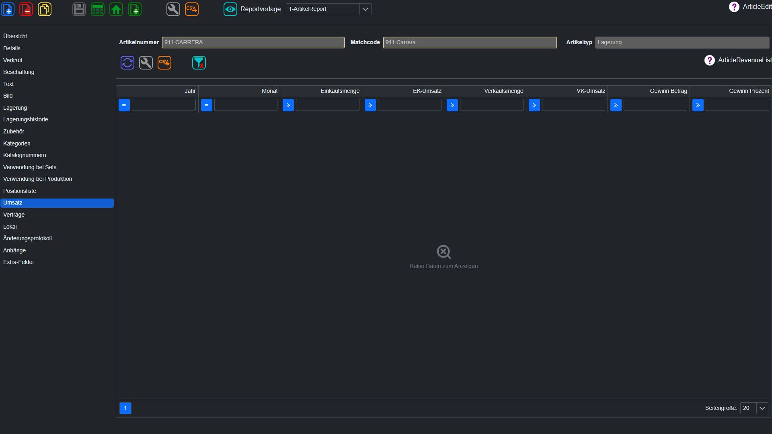Click the green home icon
772x434 pixels.
[x=116, y=9]
